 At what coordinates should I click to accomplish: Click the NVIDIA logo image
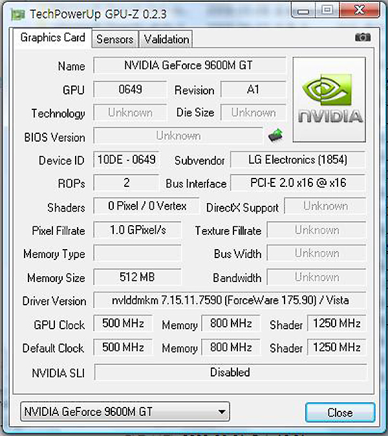[329, 100]
